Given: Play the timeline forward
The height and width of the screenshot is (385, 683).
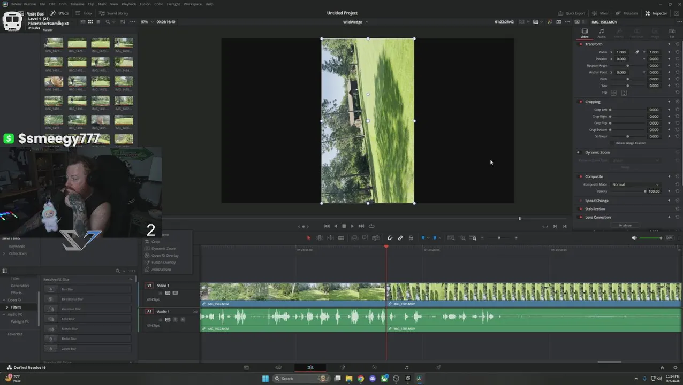Looking at the screenshot, I should pos(352,226).
